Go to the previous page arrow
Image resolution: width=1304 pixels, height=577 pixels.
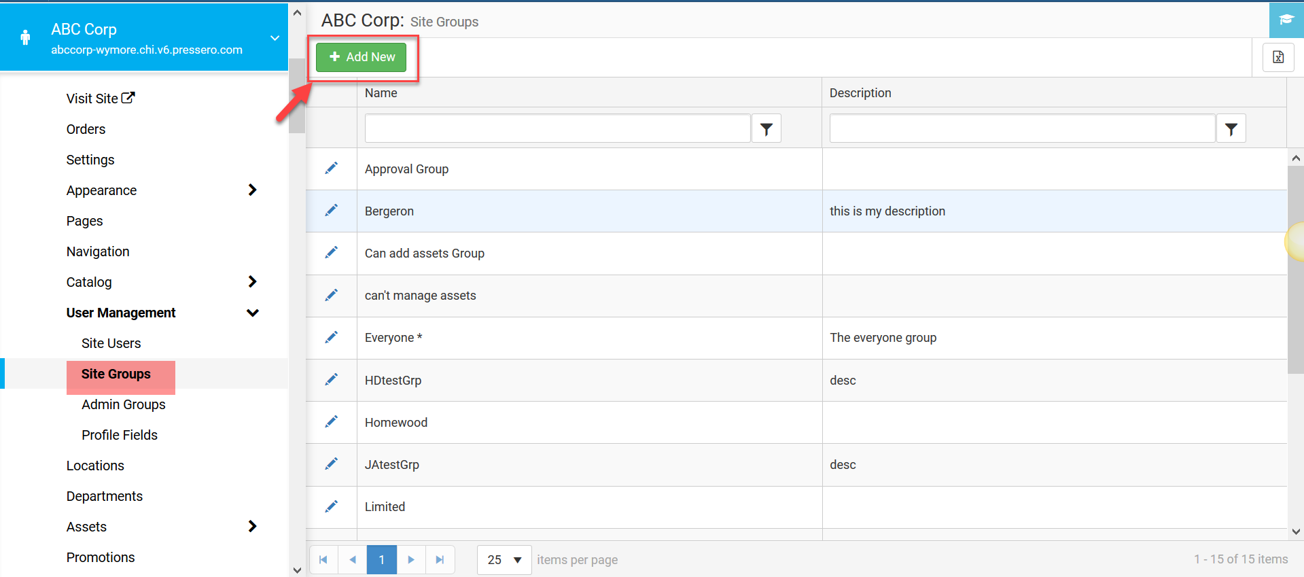click(x=353, y=559)
